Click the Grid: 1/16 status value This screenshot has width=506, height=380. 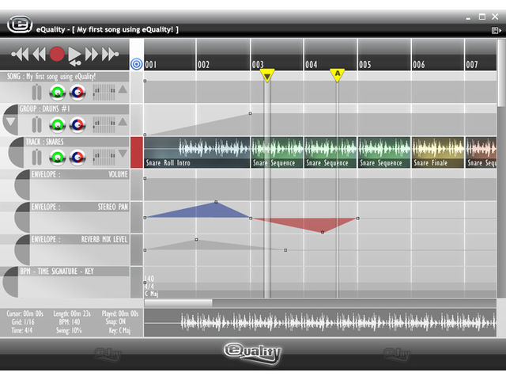pyautogui.click(x=23, y=322)
